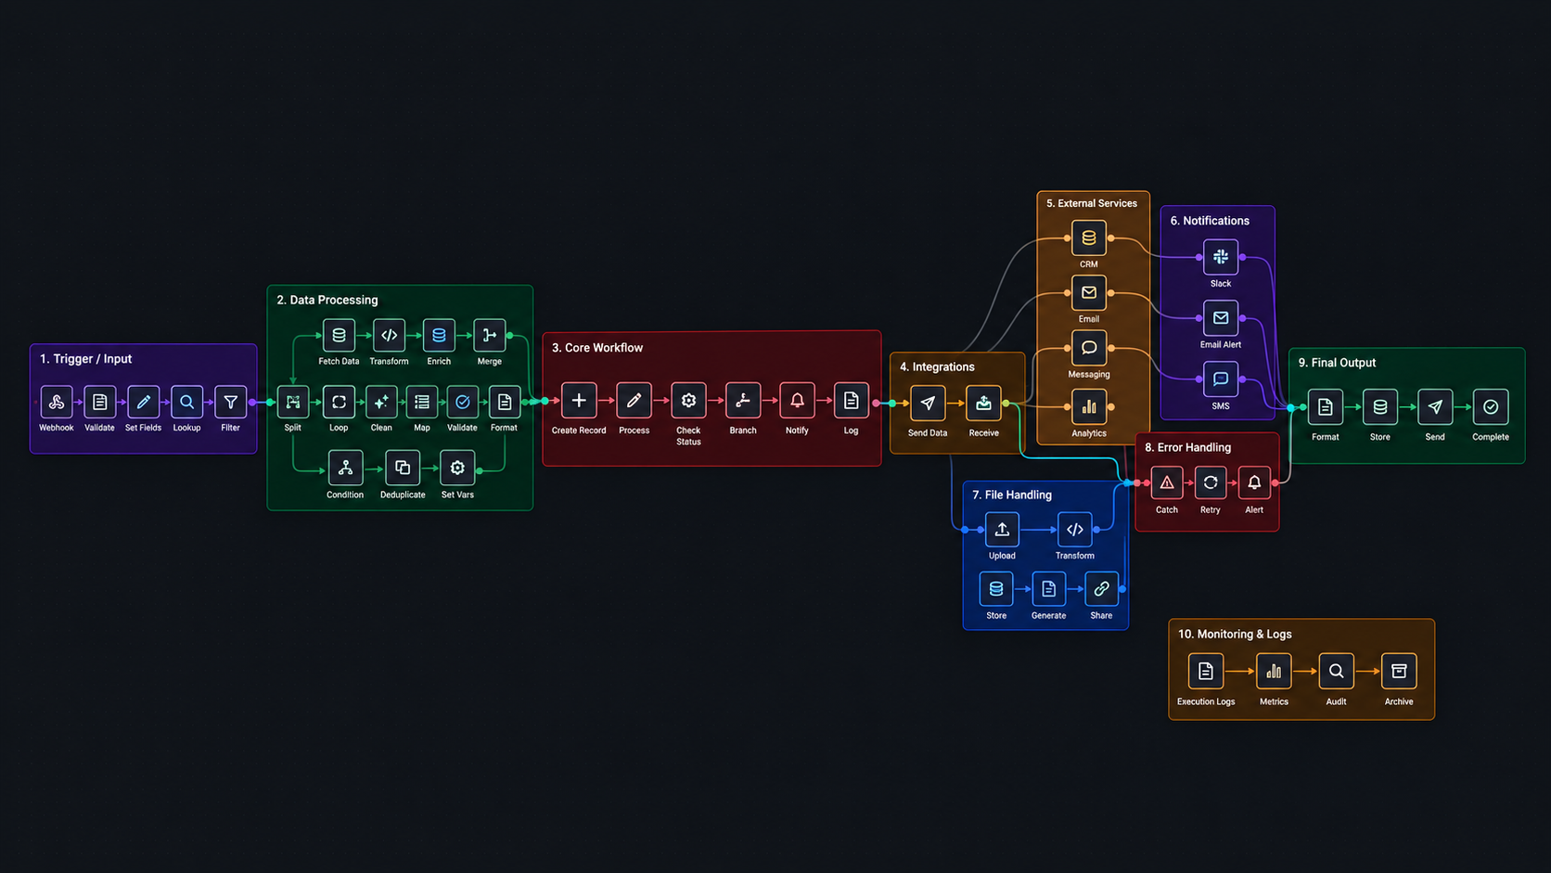Viewport: 1551px width, 873px height.
Task: Click the Set Fields pencil node
Action: pyautogui.click(x=144, y=402)
